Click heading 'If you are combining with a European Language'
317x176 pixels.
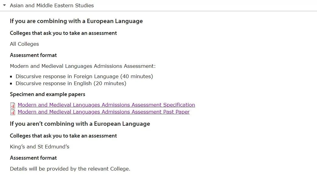[x=76, y=21]
